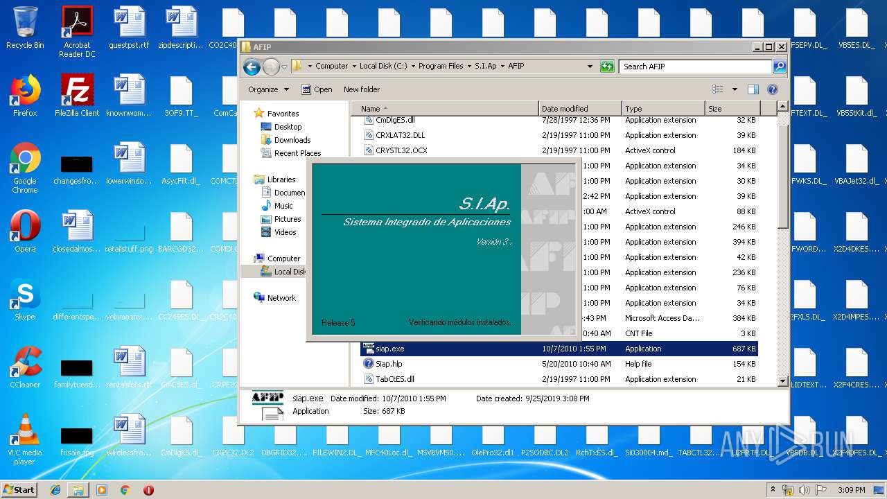This screenshot has height=499, width=887.
Task: Select the CCleaner desktop shortcut
Action: [25, 367]
